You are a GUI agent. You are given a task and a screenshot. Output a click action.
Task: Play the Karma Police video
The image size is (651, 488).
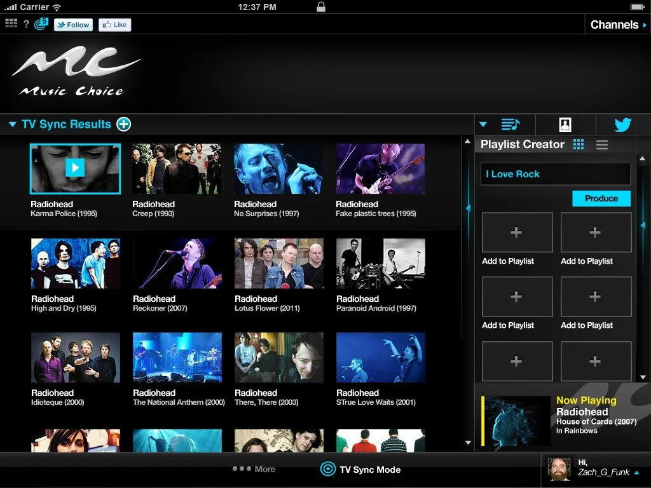click(75, 168)
